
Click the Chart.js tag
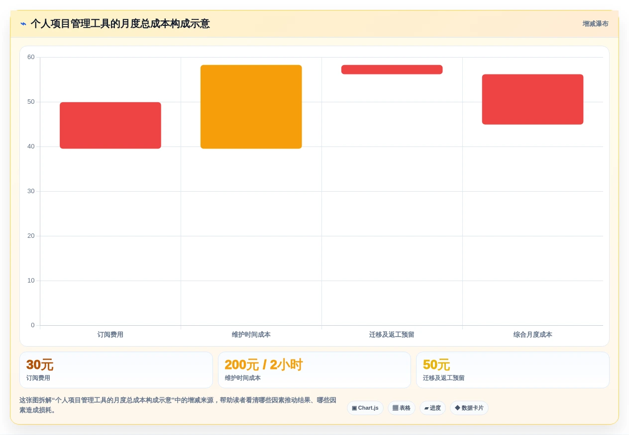(365, 408)
